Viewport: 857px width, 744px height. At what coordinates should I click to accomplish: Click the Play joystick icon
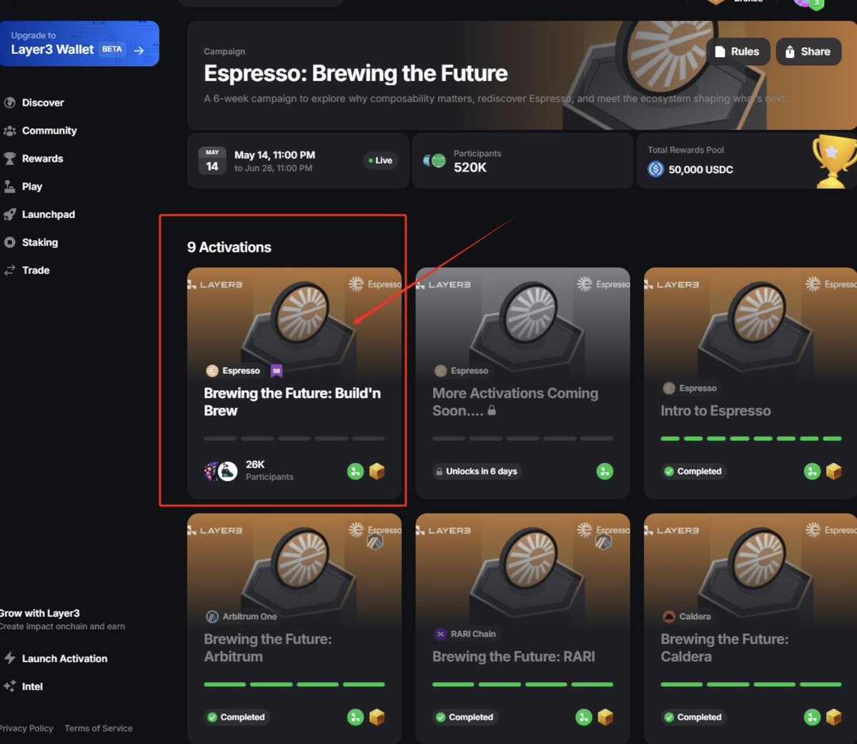point(9,187)
